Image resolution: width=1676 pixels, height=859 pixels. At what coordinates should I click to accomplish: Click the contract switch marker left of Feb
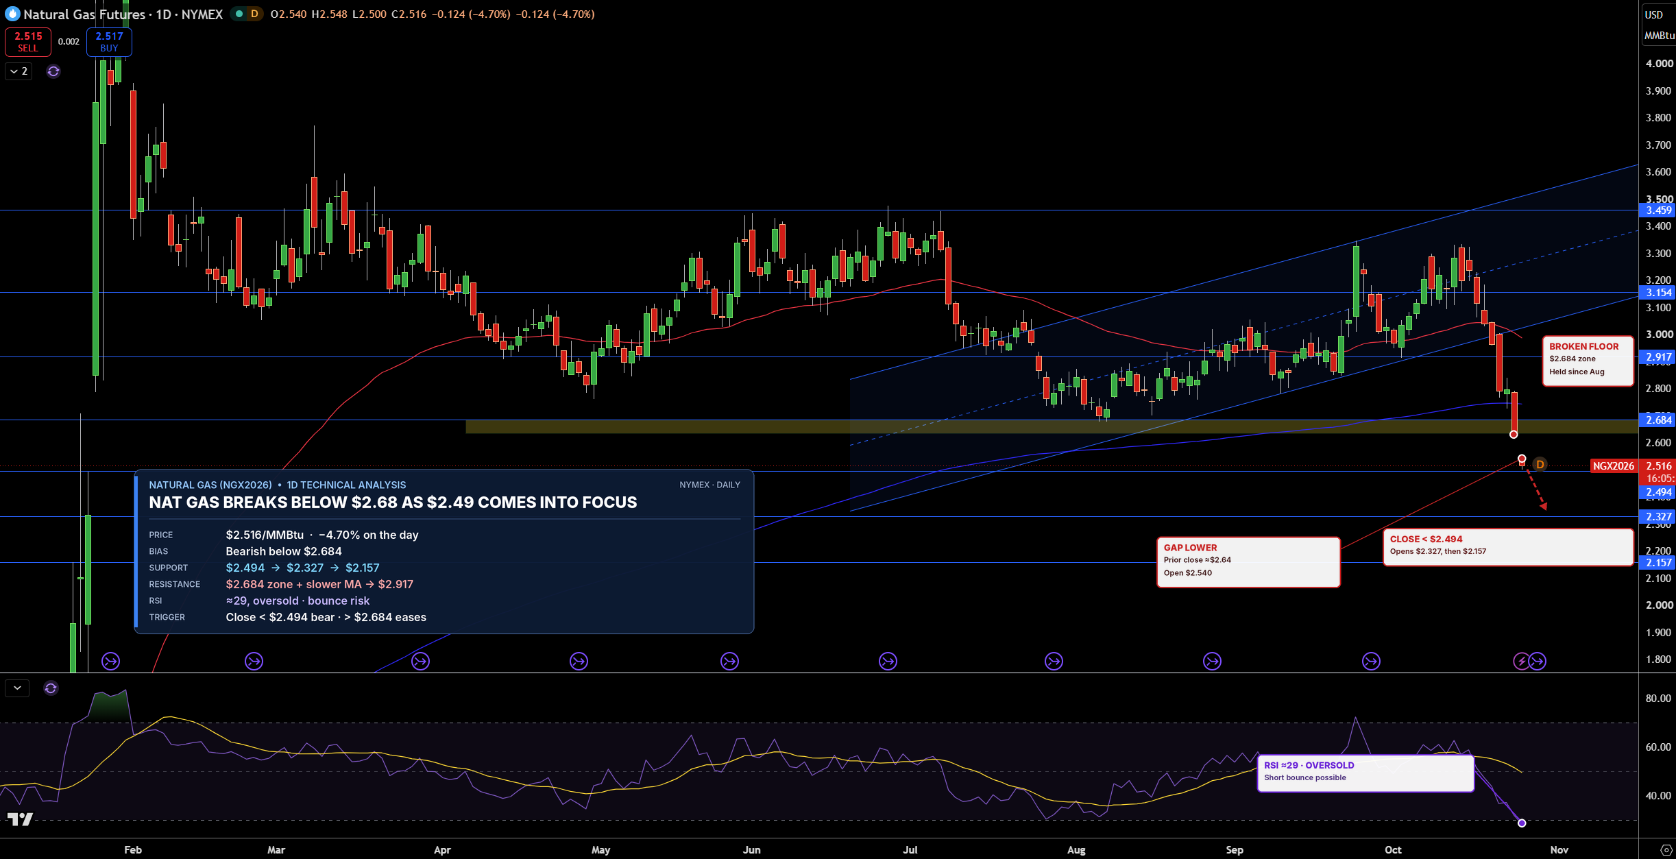click(110, 662)
